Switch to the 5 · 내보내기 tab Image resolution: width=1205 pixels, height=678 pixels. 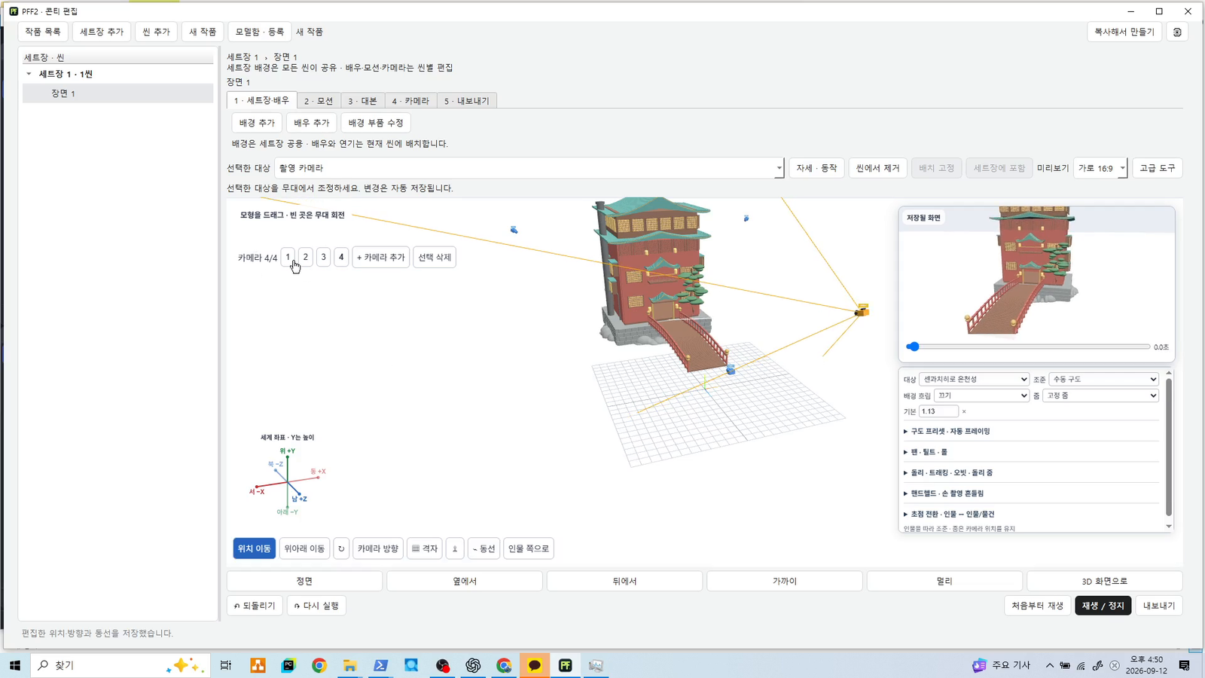pos(467,101)
